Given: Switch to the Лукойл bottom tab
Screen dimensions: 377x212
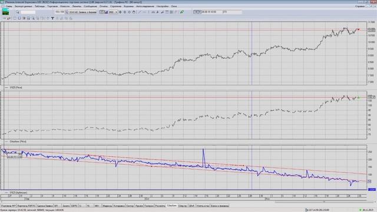Looking at the screenshot, I should [x=139, y=206].
